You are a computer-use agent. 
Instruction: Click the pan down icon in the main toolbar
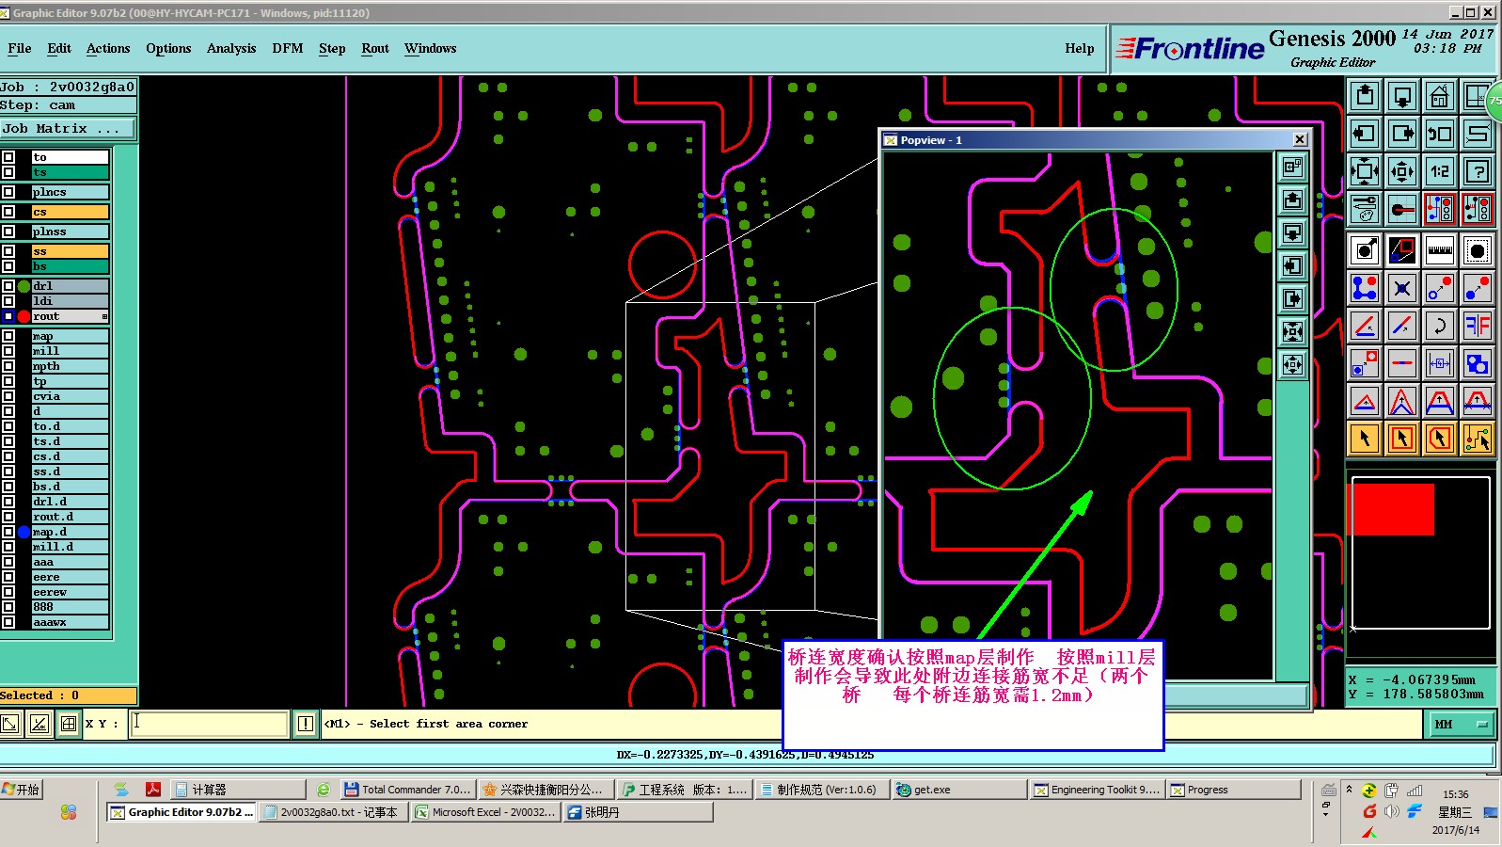(x=1402, y=96)
